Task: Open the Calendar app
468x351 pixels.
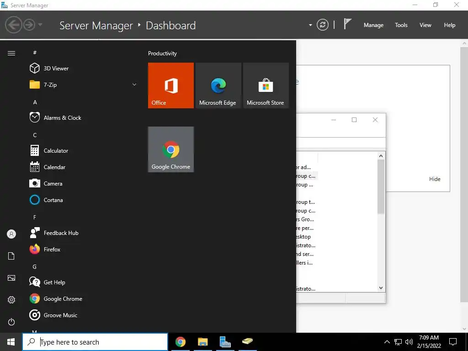Action: tap(83, 167)
